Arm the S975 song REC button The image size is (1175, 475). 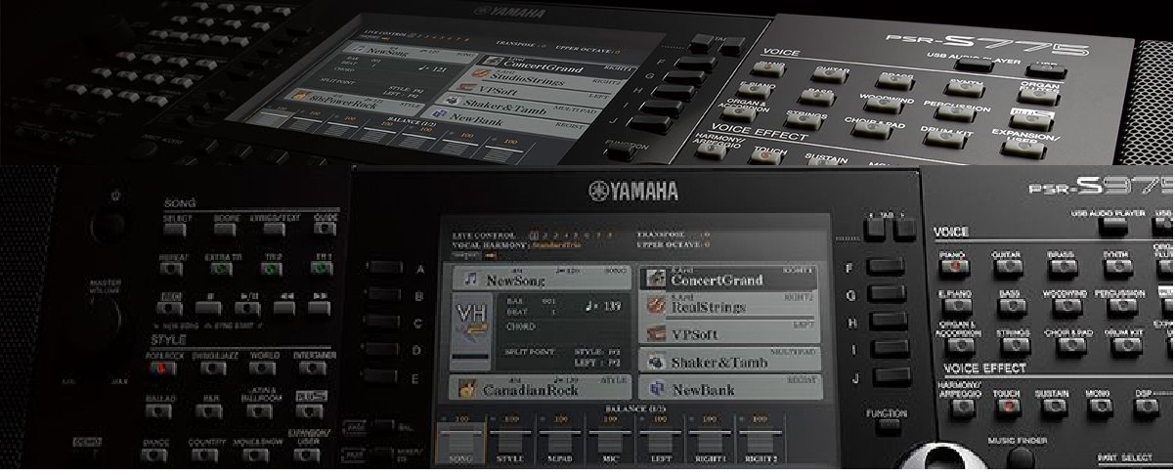(x=172, y=306)
